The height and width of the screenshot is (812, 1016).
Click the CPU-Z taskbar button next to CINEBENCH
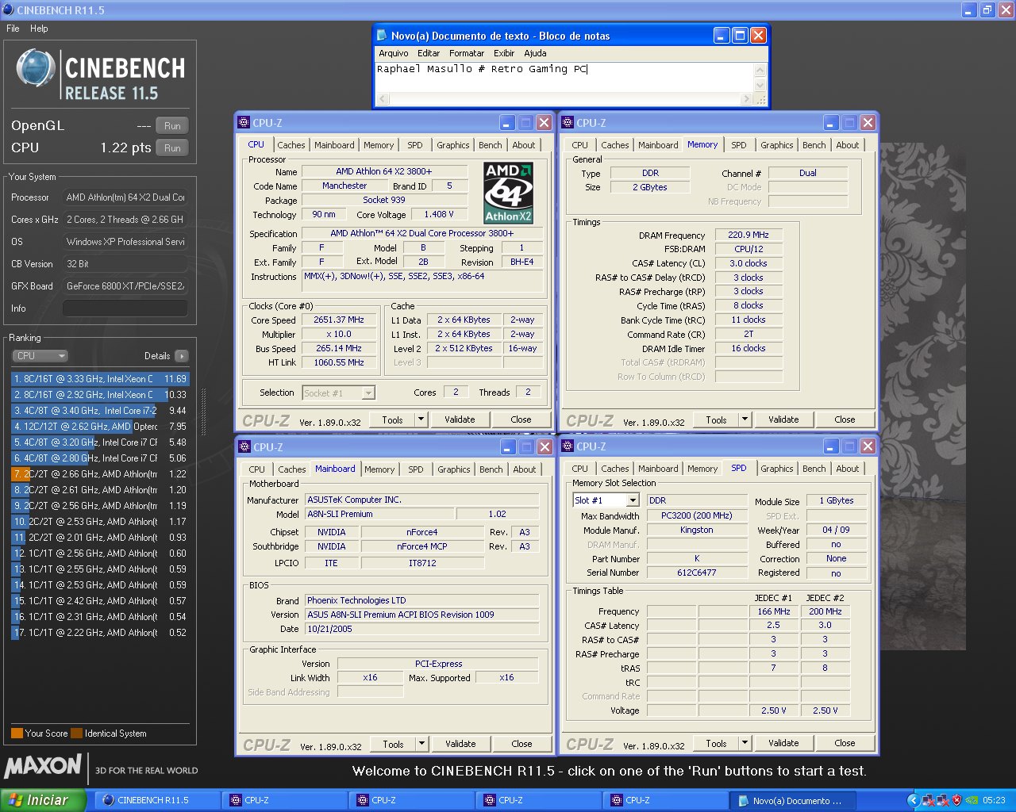(285, 800)
